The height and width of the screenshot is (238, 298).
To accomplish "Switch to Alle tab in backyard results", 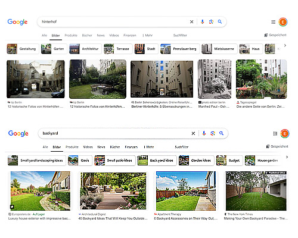I will point(45,147).
